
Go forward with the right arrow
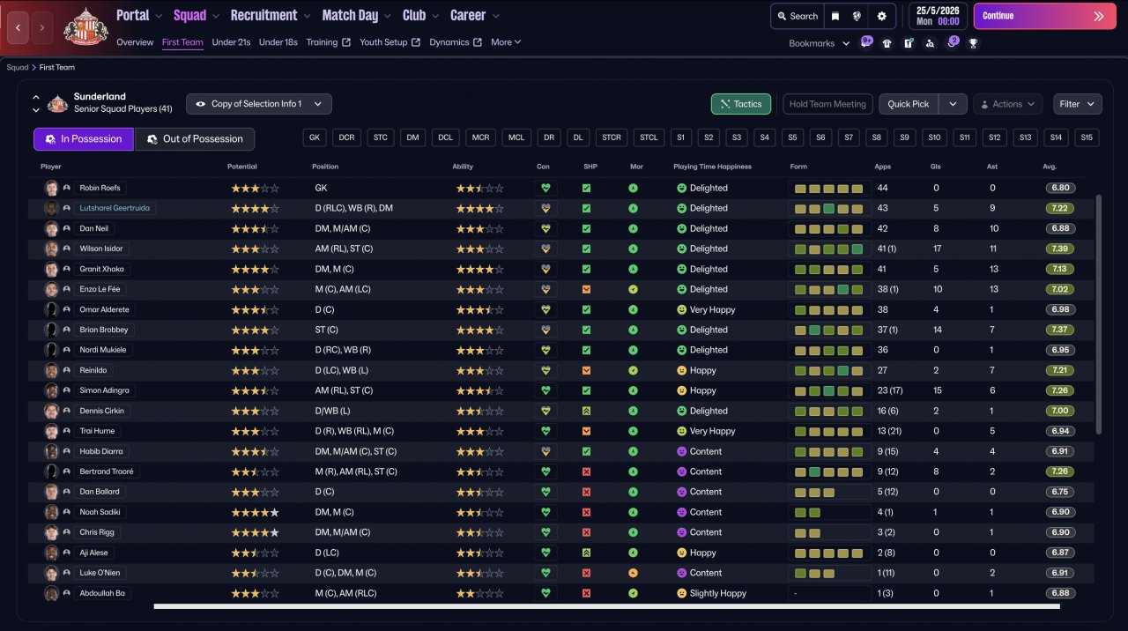coord(41,28)
